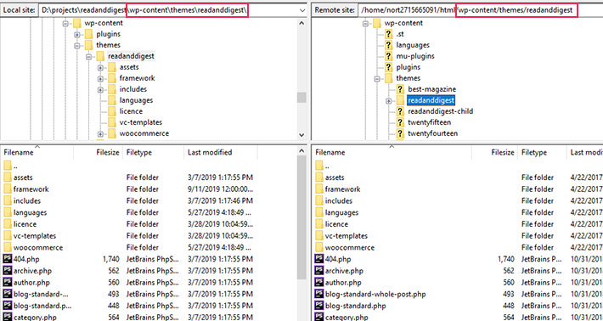Click down arrow of local tree scrollbar
Image resolution: width=603 pixels, height=321 pixels.
pyautogui.click(x=301, y=135)
